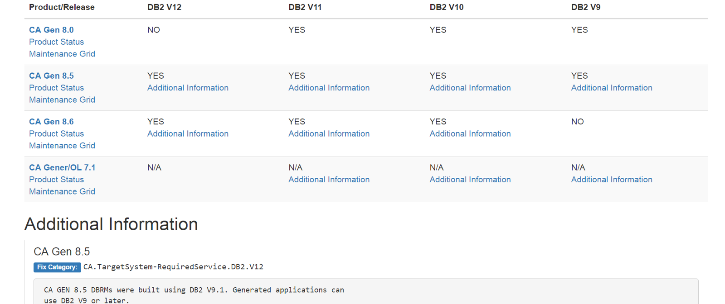The height and width of the screenshot is (304, 725).
Task: Select the YES cell for CA Gen 8.0 DB2 V10
Action: (438, 30)
